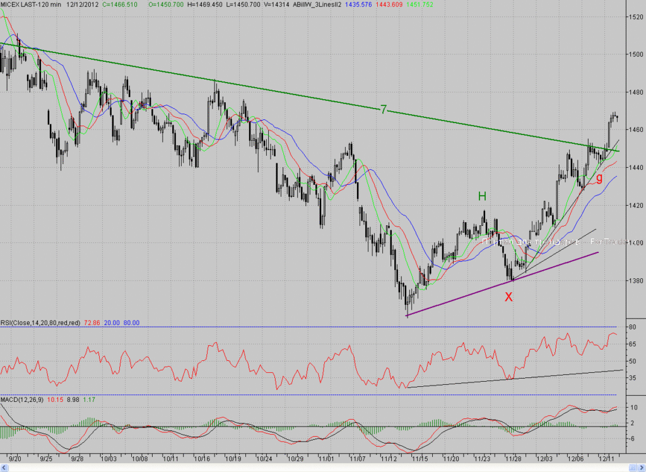Click the RSI trendline in the RSI pane
The height and width of the screenshot is (472, 646).
(x=514, y=379)
